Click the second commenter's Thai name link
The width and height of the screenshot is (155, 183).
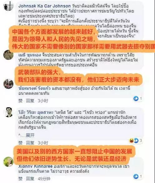click(30, 55)
